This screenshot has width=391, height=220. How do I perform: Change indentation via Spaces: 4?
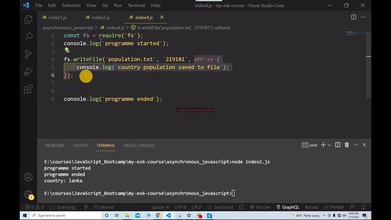point(160,207)
